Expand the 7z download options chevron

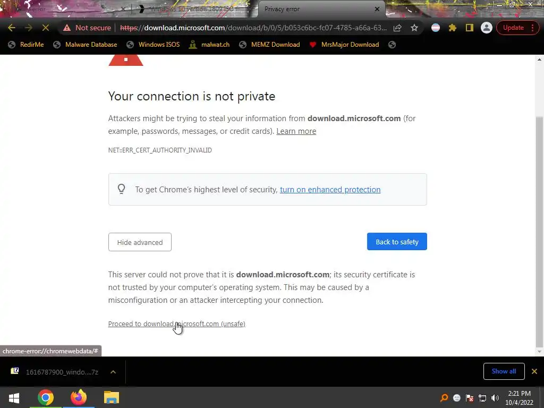(113, 372)
